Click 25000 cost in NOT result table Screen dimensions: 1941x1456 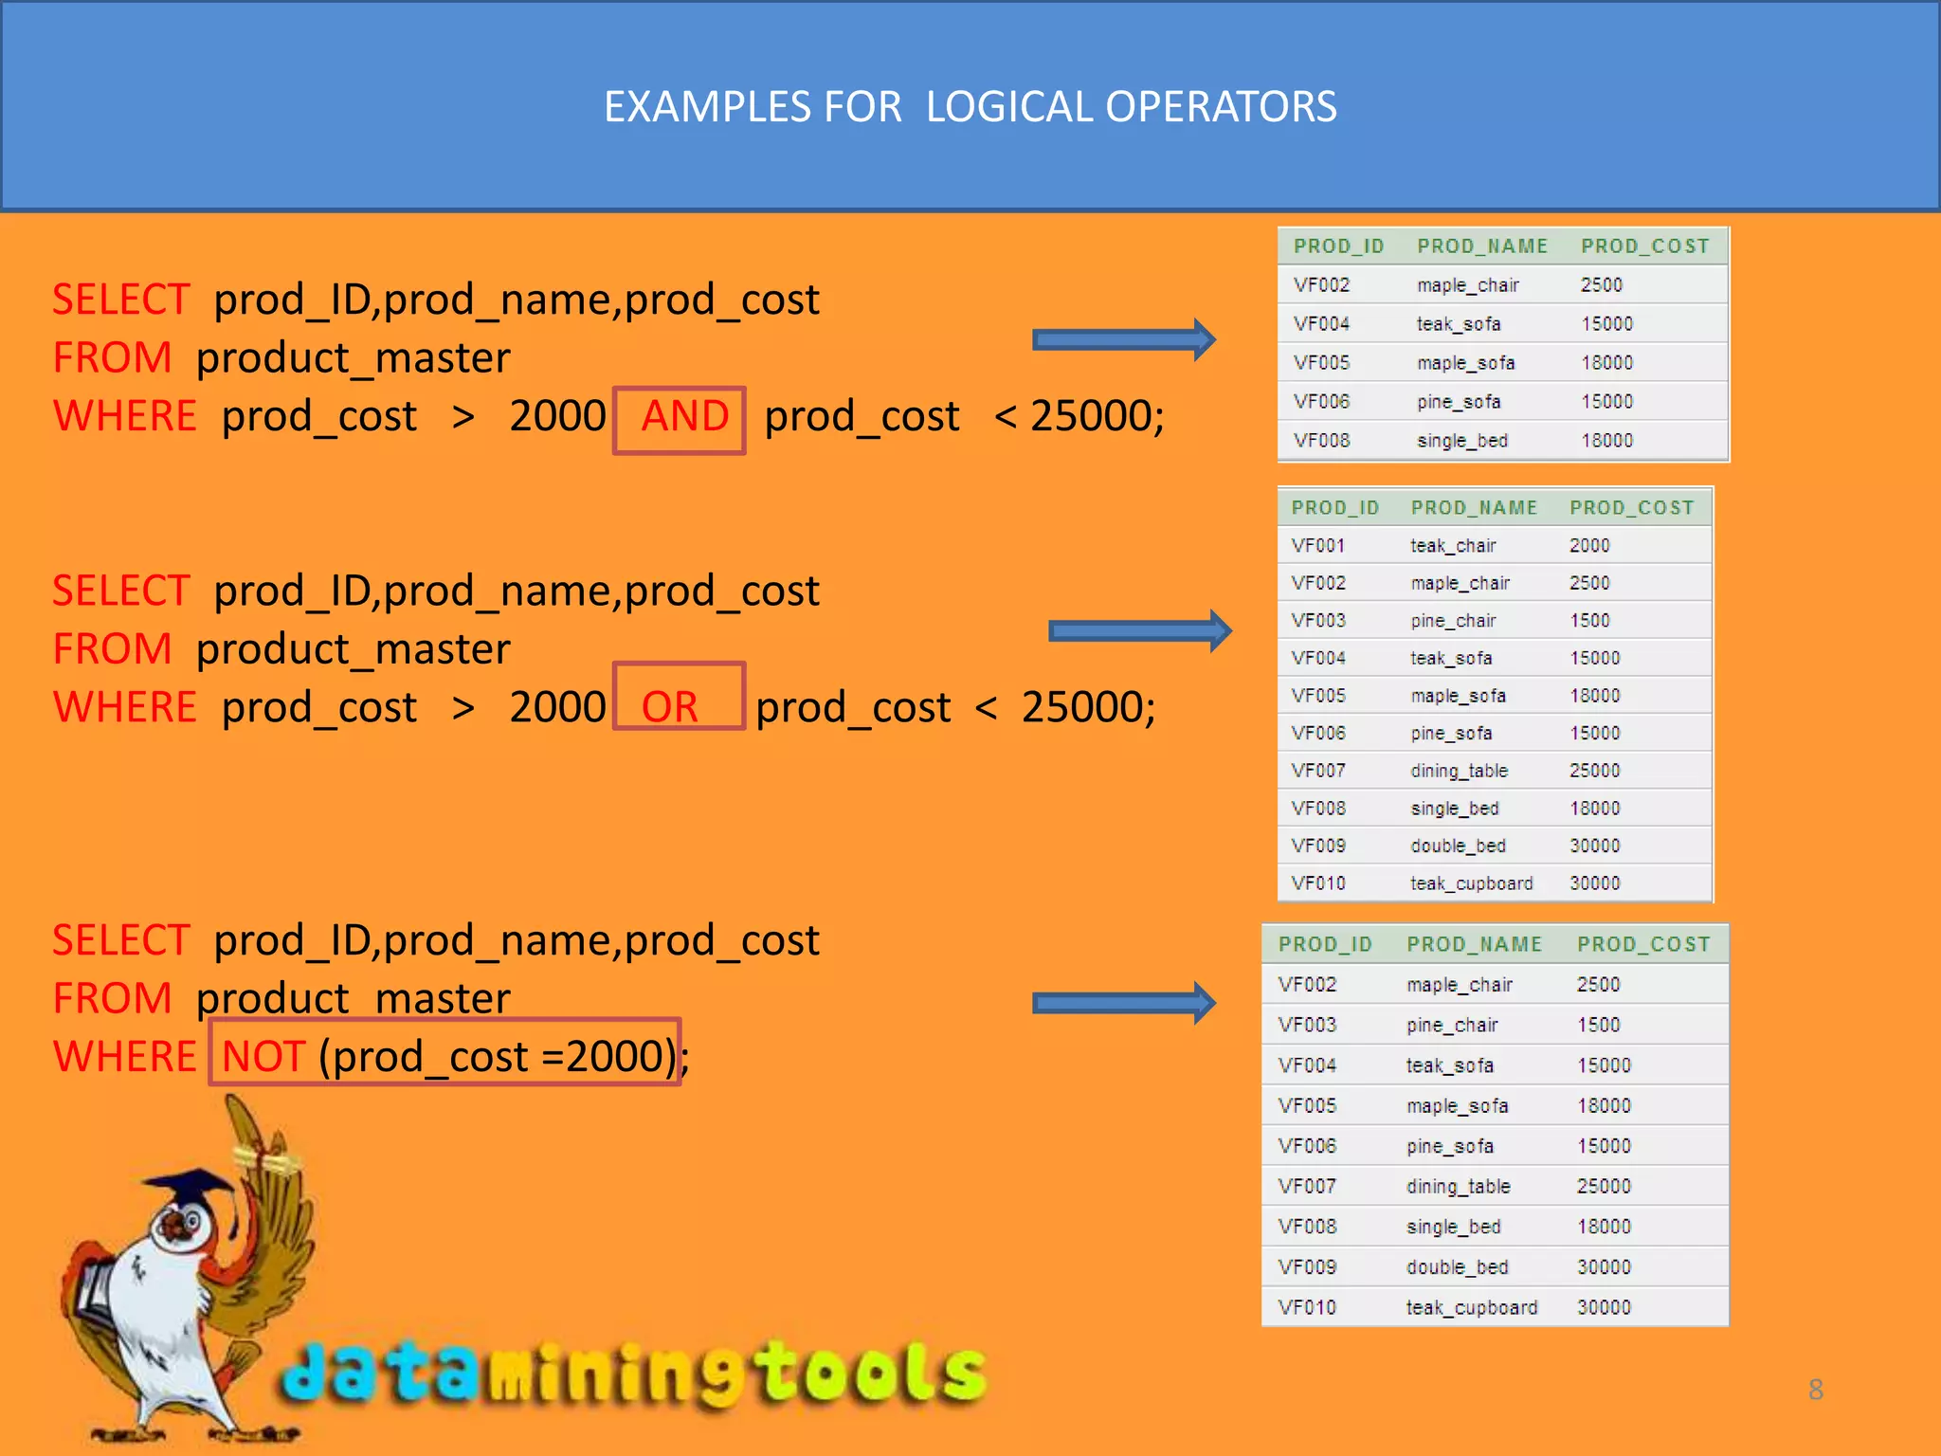1604,1187
